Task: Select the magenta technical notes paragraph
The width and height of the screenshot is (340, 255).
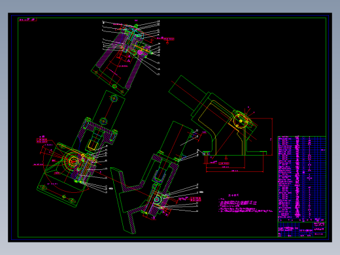Action: click(x=245, y=203)
